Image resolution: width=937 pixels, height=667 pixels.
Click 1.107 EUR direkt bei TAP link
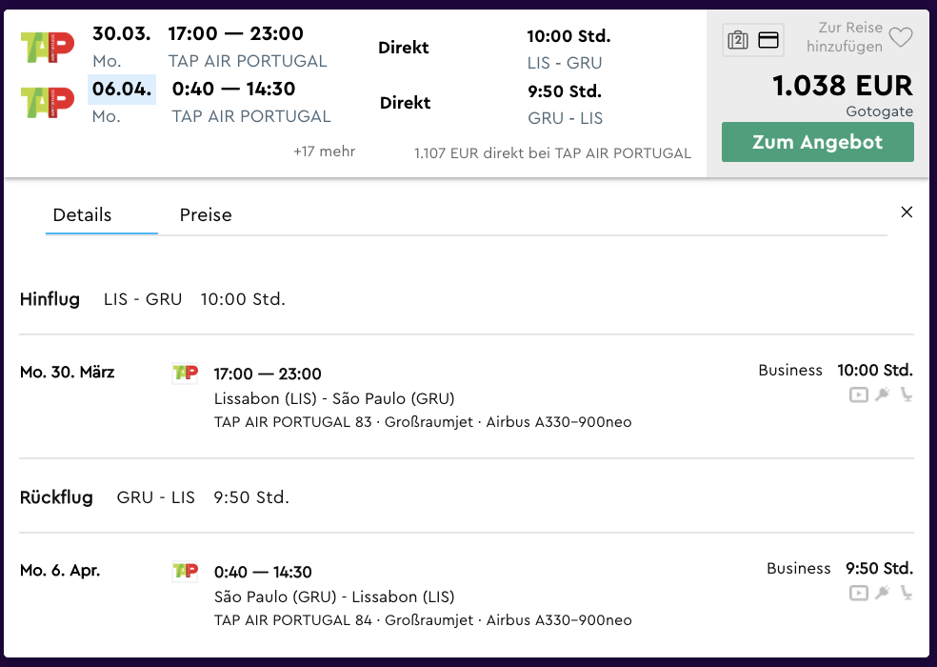tap(552, 153)
